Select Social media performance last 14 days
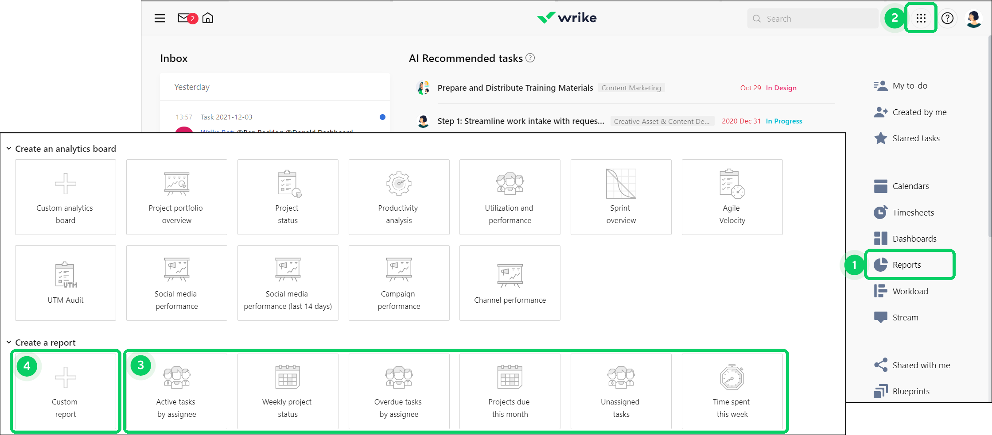Viewport: 992px width, 435px height. coord(288,283)
